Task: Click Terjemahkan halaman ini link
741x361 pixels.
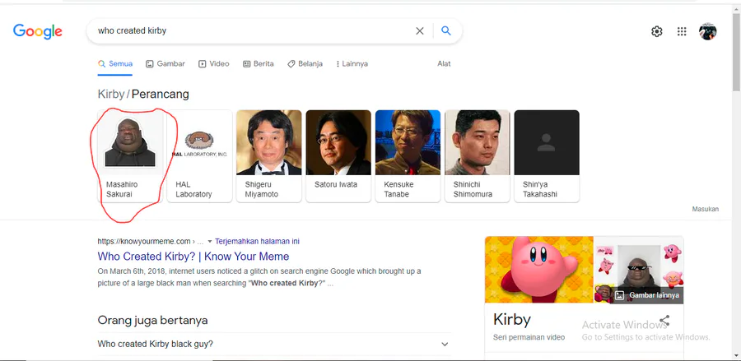Action: [257, 241]
